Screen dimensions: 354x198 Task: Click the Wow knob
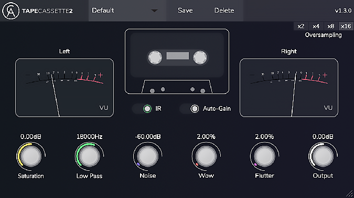click(x=206, y=156)
